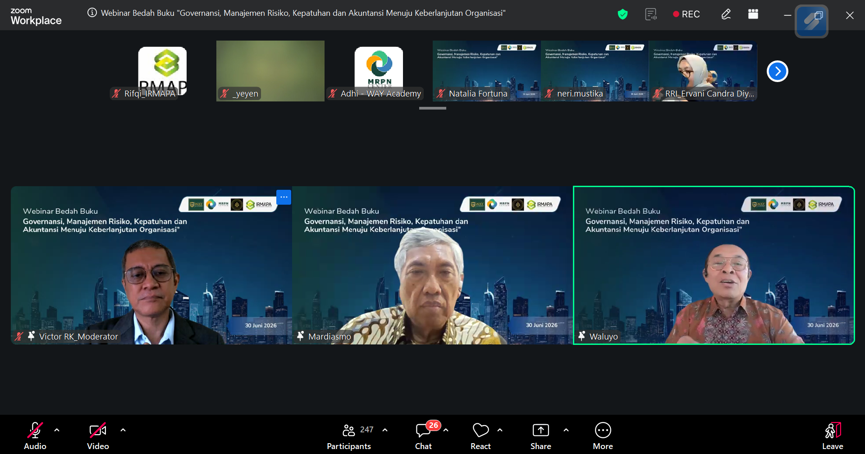The image size is (865, 454).
Task: Expand reactions options chevron
Action: click(500, 430)
